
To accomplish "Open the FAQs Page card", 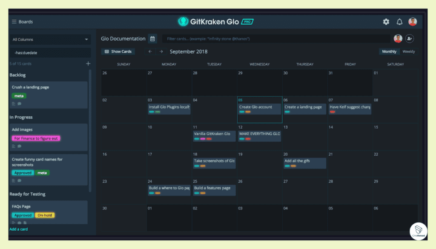I will (49, 212).
